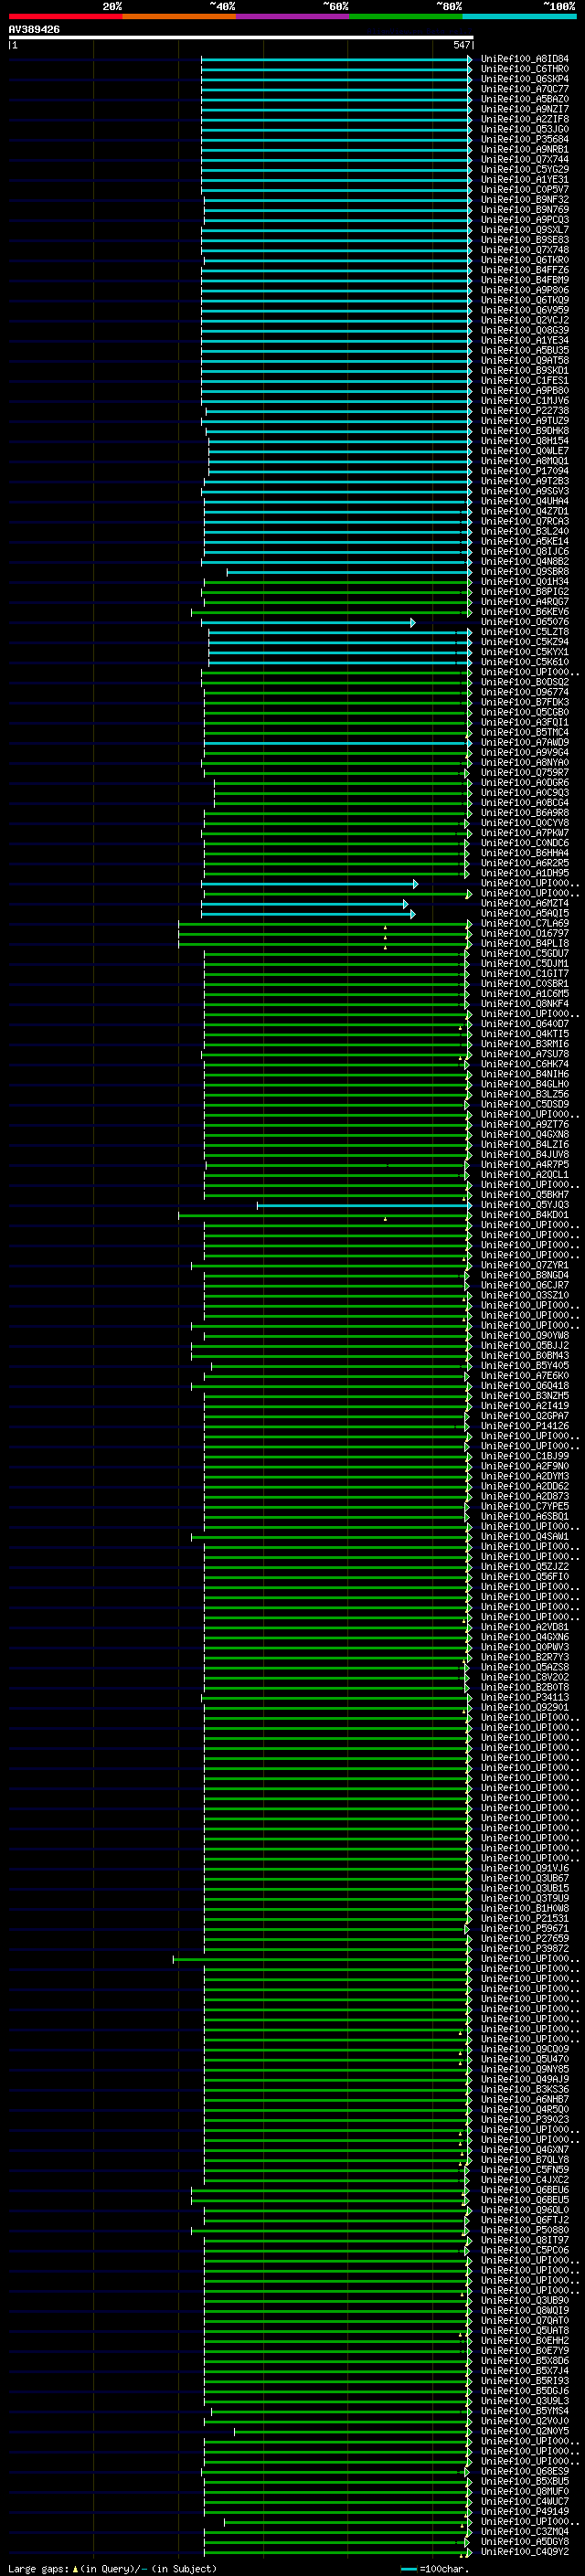
Task: Select hit label UniRef100_Q4UHA4
Action: (524, 501)
